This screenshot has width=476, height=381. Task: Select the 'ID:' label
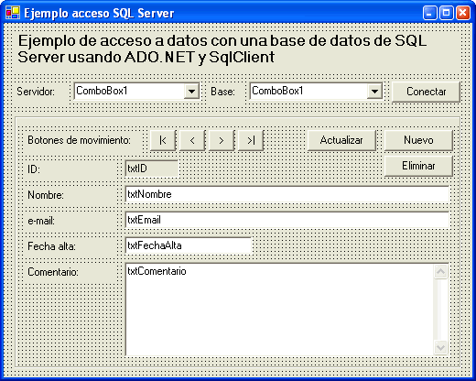(x=34, y=169)
